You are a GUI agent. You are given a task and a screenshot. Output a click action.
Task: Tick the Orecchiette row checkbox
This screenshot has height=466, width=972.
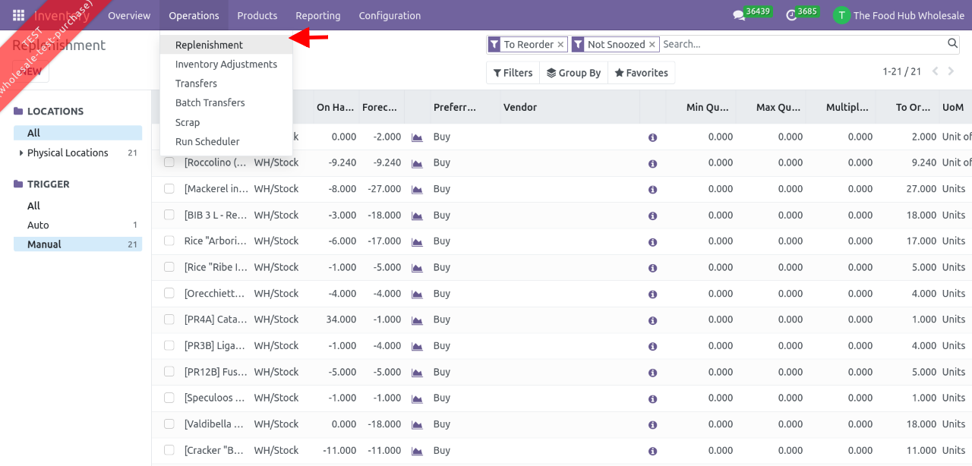pyautogui.click(x=169, y=293)
